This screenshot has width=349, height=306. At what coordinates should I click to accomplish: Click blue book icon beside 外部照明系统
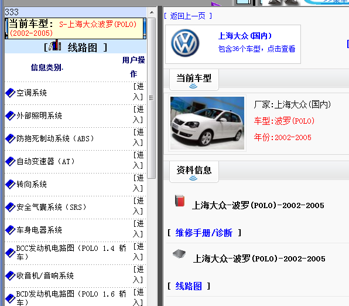click(10, 115)
